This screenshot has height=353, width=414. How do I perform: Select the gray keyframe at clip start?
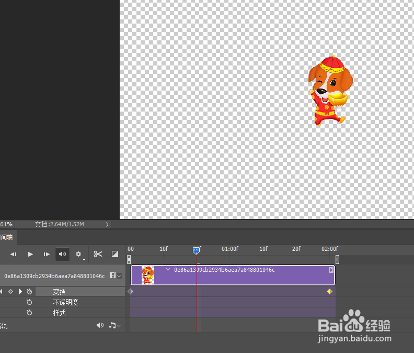[x=131, y=292]
